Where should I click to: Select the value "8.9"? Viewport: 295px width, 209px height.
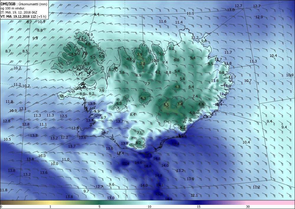click(138, 75)
